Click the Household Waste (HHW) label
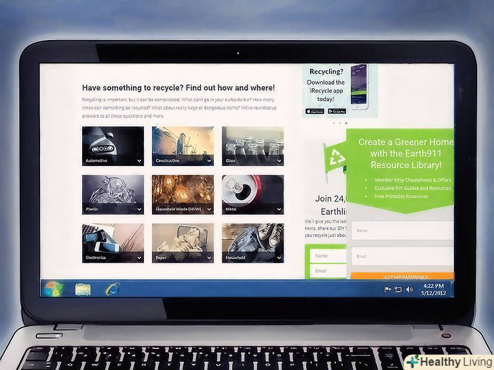This screenshot has height=370, width=494. coord(178,209)
